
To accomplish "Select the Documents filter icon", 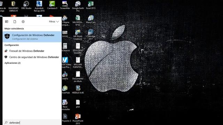I will [x=15, y=22].
